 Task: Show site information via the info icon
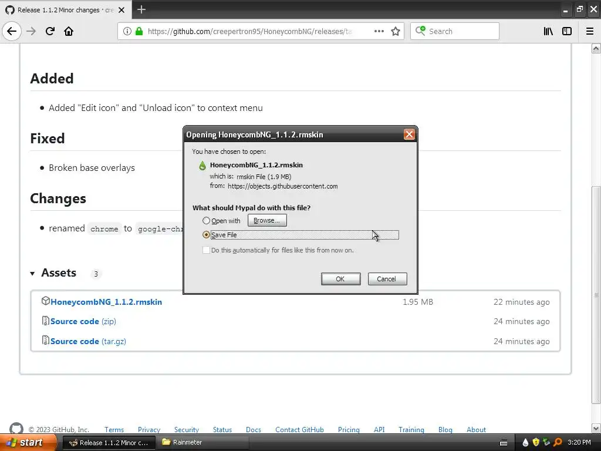coord(127,31)
